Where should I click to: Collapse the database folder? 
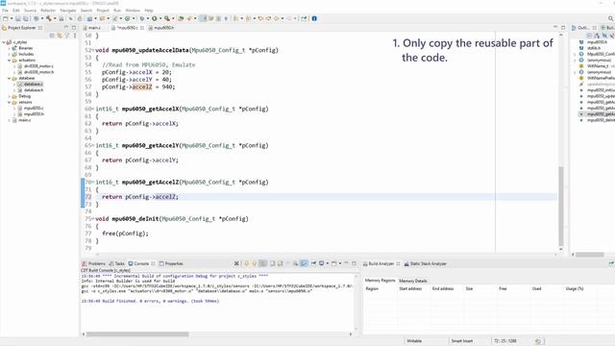10,78
